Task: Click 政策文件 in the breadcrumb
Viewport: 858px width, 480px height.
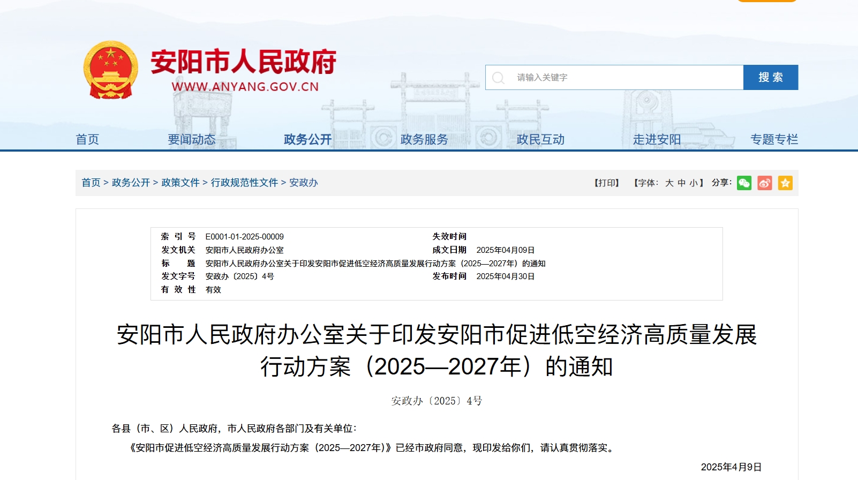Action: click(180, 183)
